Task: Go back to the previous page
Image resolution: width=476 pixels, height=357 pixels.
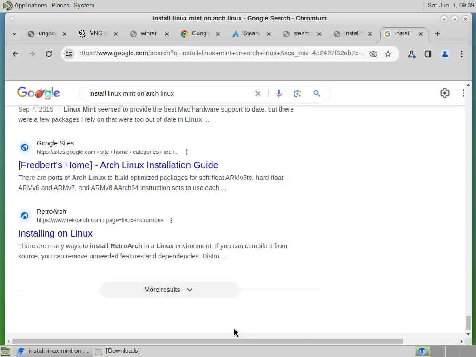Action: coord(15,54)
